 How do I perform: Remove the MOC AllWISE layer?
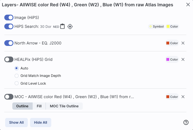pyautogui.click(x=183, y=97)
